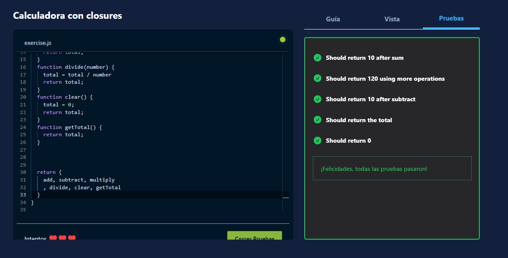Select the Pruebas tab
The image size is (508, 258).
(x=451, y=18)
